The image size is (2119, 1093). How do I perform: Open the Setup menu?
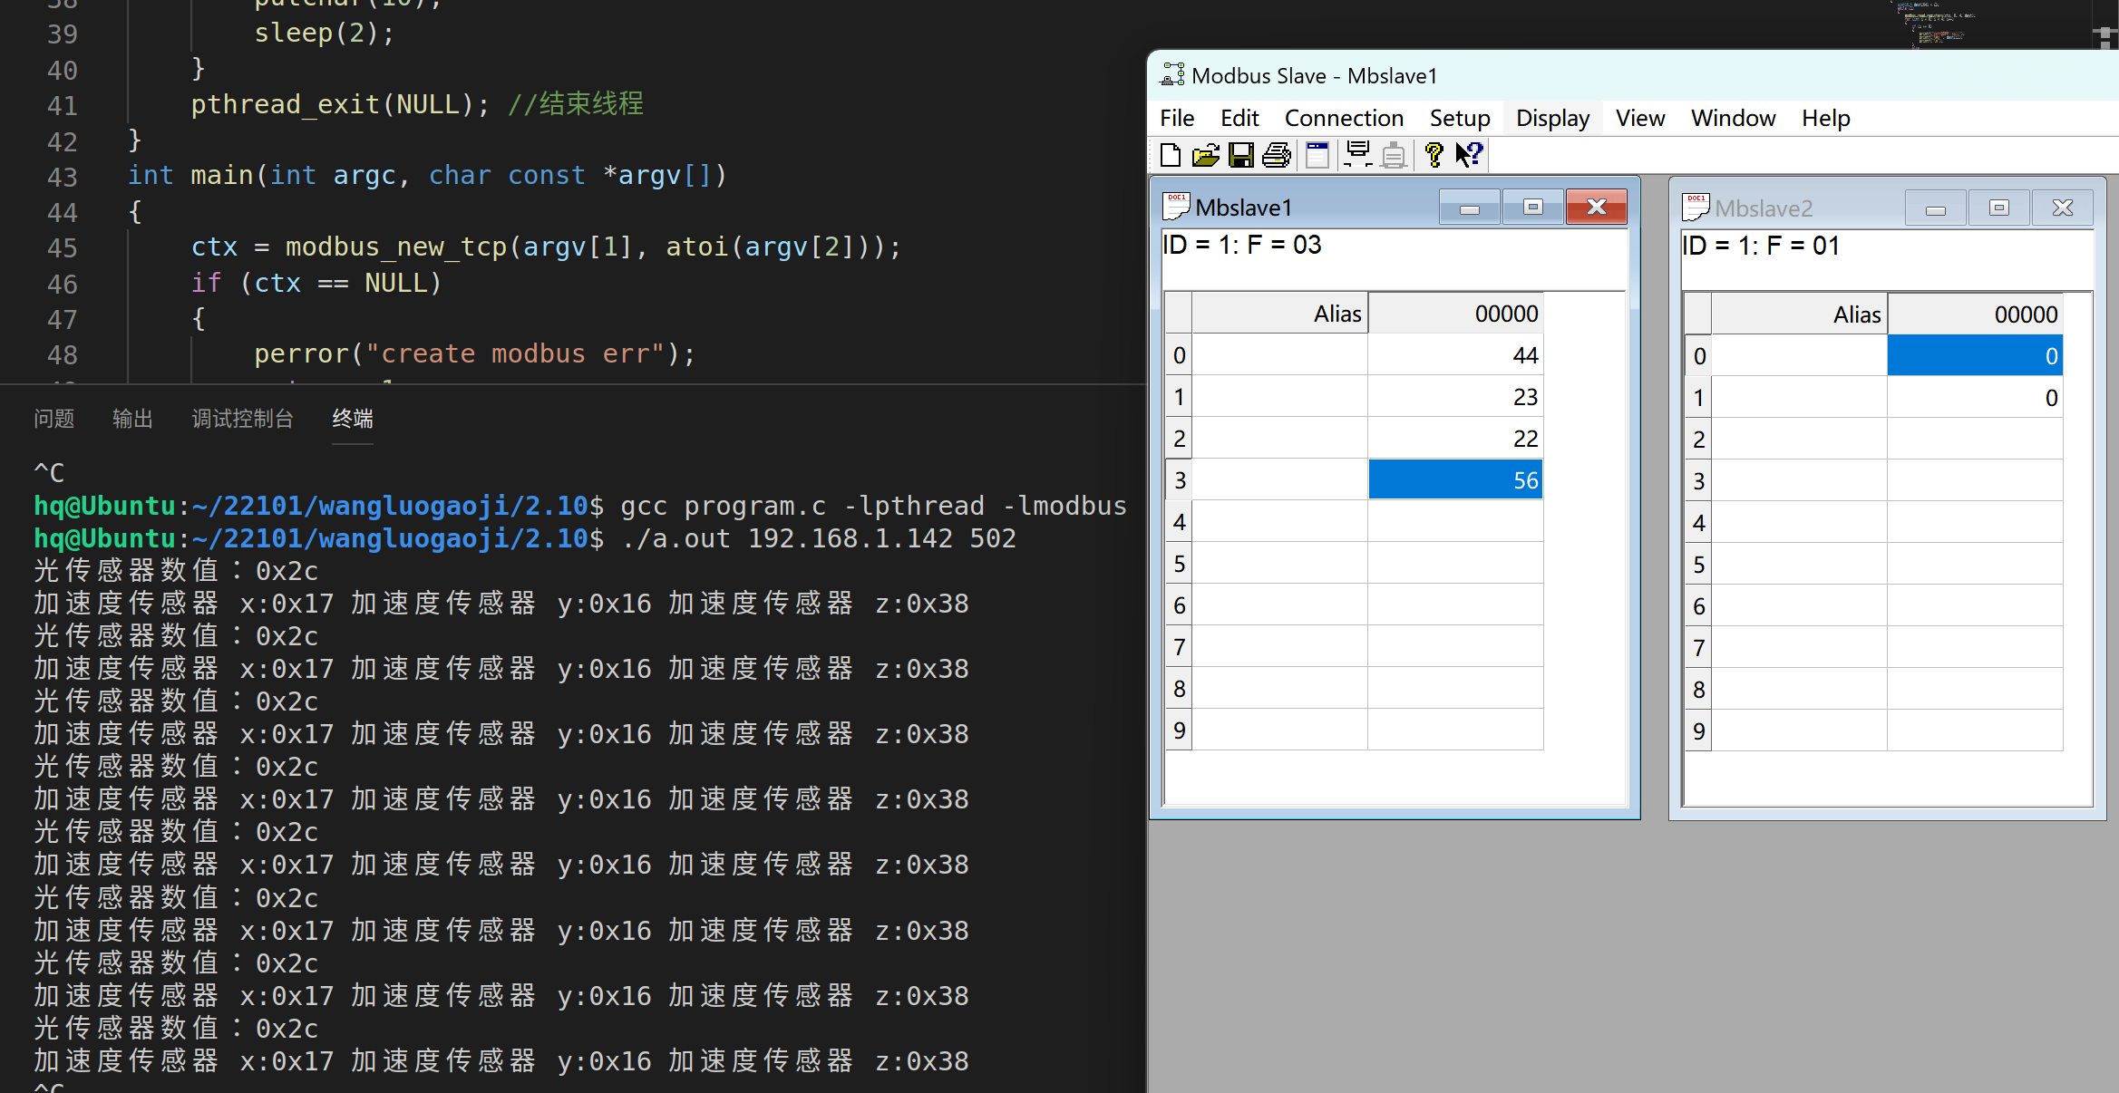pos(1459,119)
